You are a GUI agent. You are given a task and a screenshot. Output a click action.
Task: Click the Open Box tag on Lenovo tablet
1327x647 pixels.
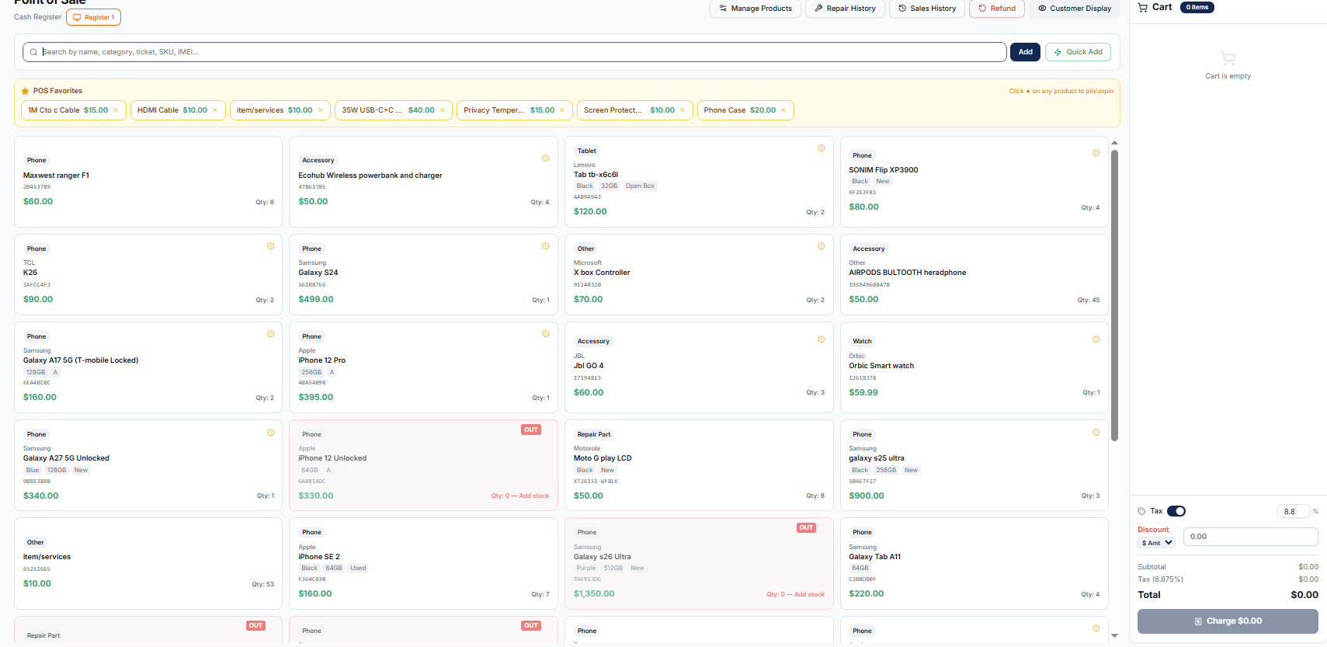tap(640, 186)
